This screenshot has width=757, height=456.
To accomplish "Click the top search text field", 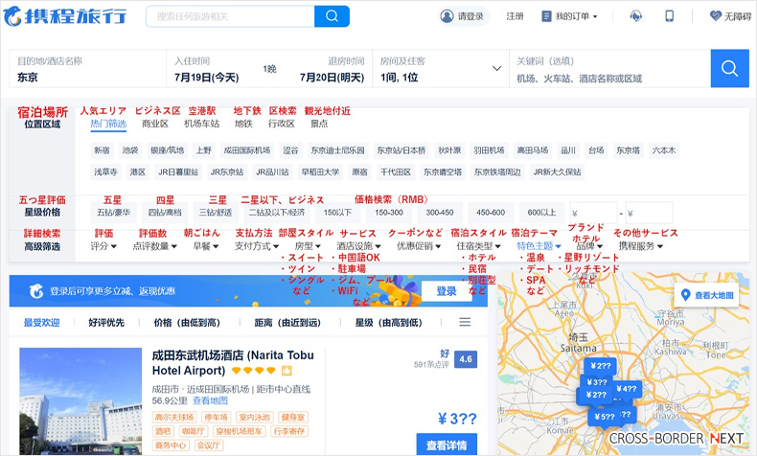I will [230, 16].
